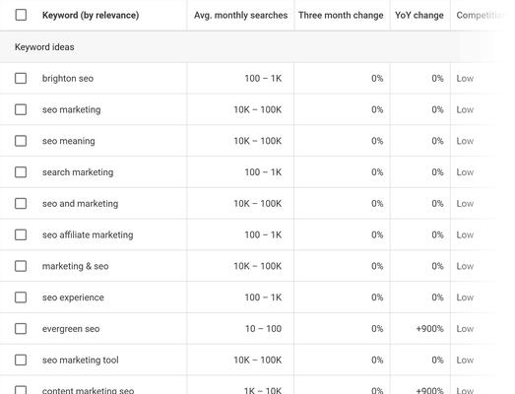Tick the checkbox for brighton seo

click(x=21, y=78)
